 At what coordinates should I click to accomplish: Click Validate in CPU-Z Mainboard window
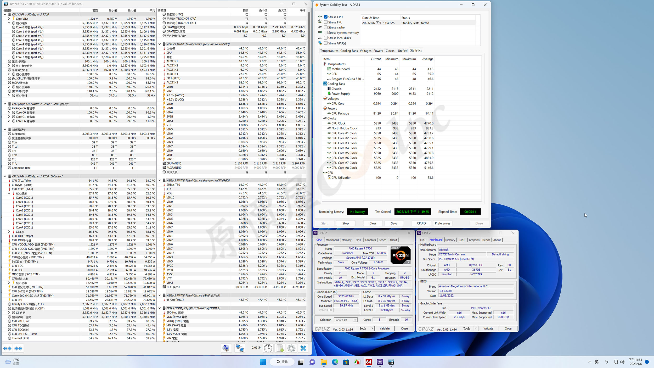tap(488, 328)
